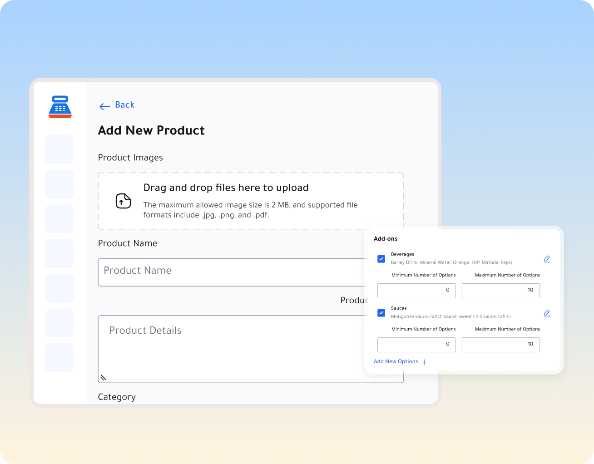Click Sauces Minimum Number of Options field
The image size is (594, 464).
[416, 345]
